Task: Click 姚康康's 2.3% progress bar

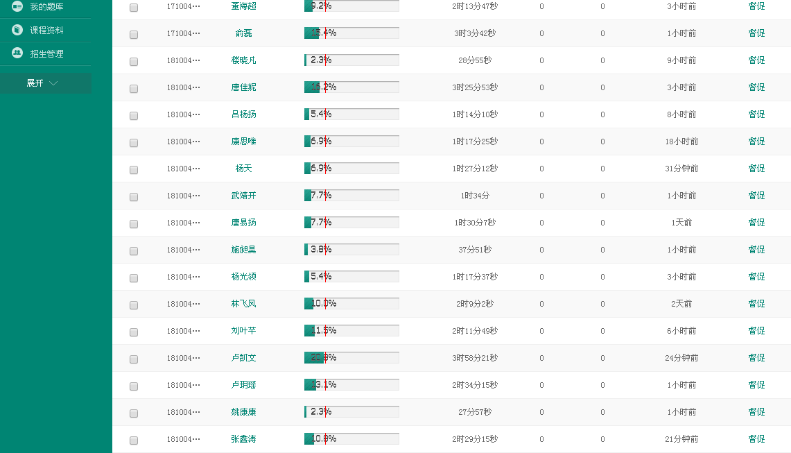Action: pos(351,412)
